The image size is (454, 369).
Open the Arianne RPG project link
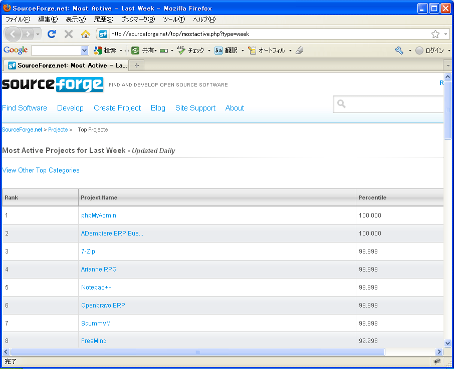point(99,269)
